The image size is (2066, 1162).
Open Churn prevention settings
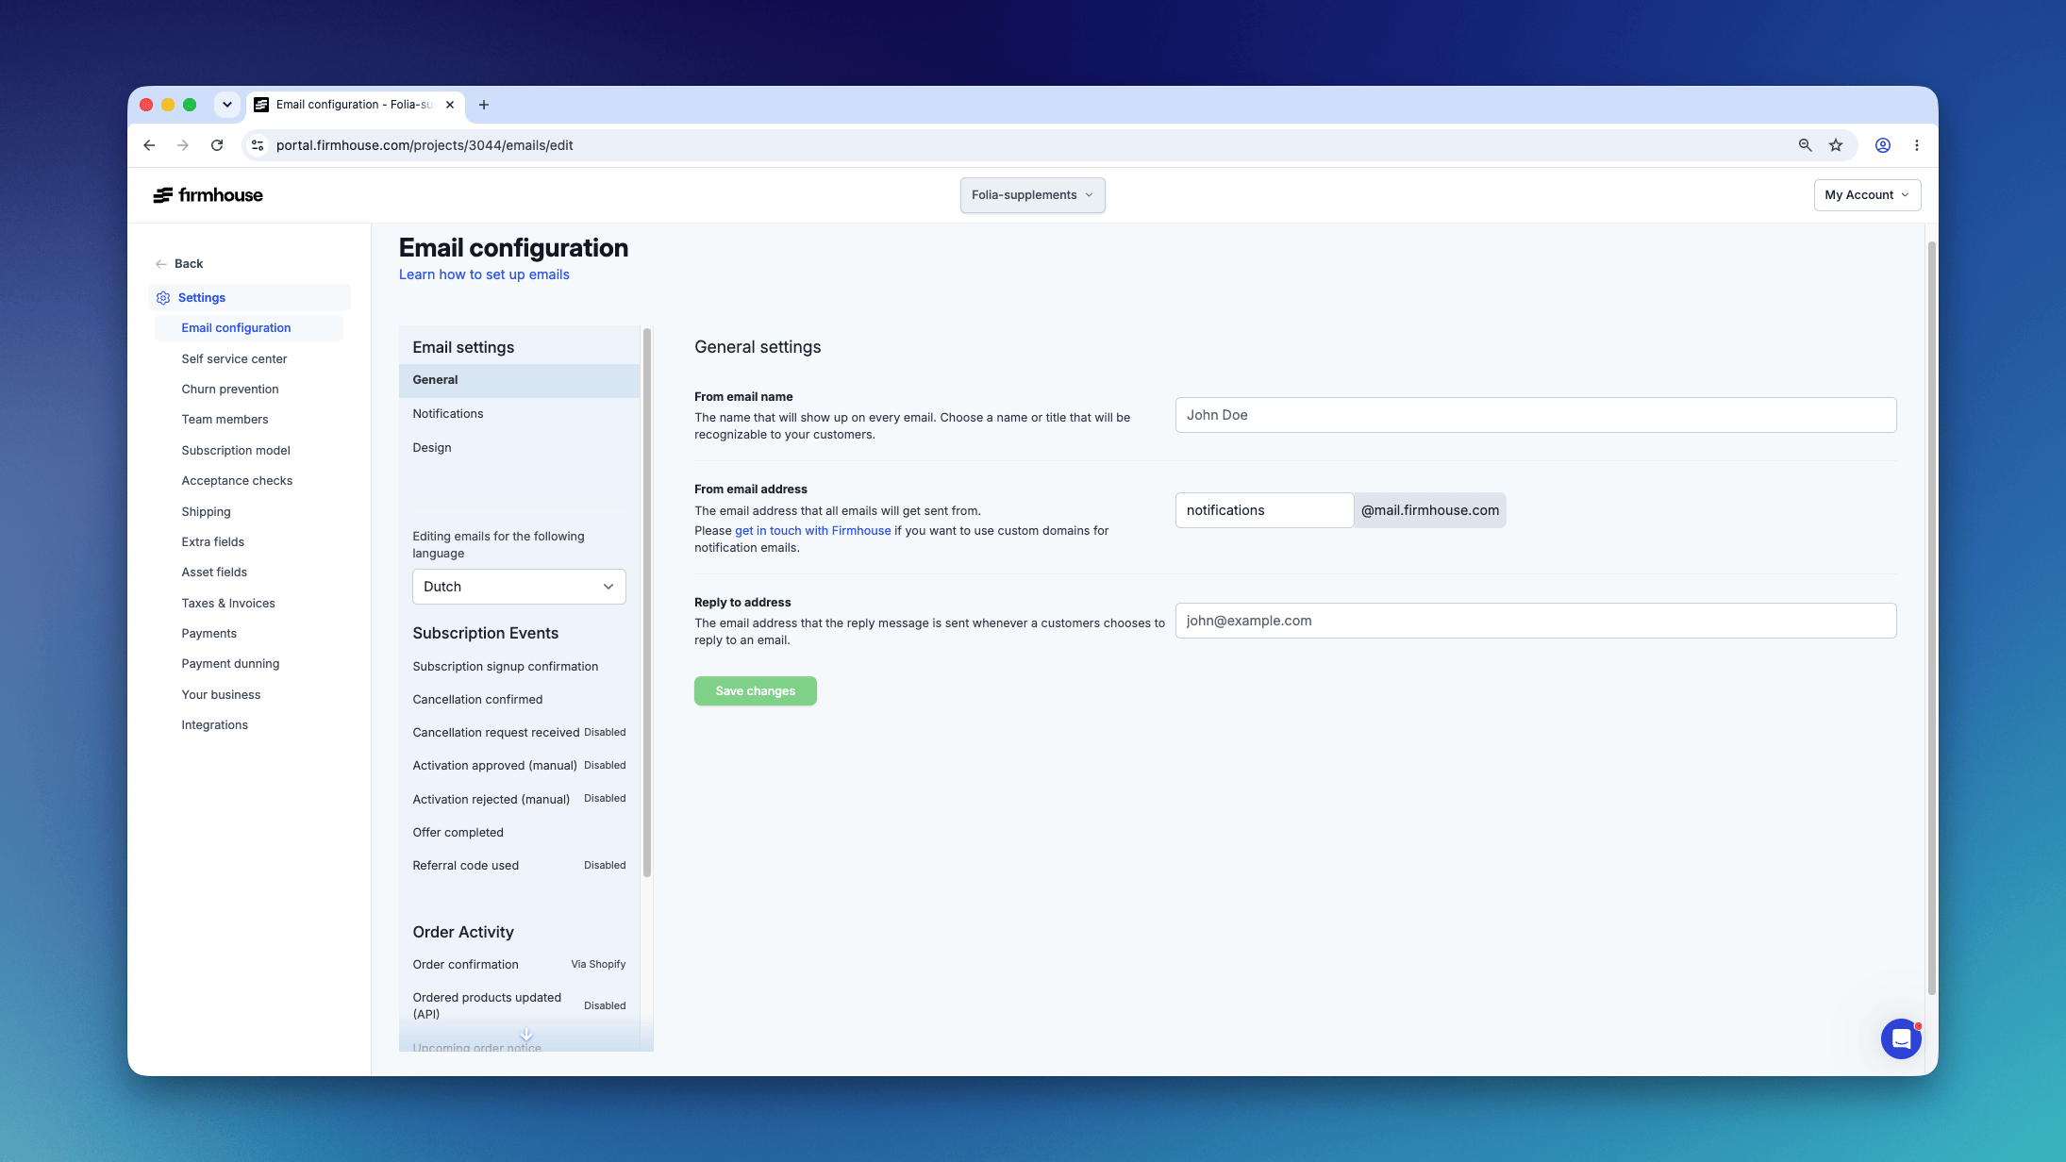click(230, 390)
